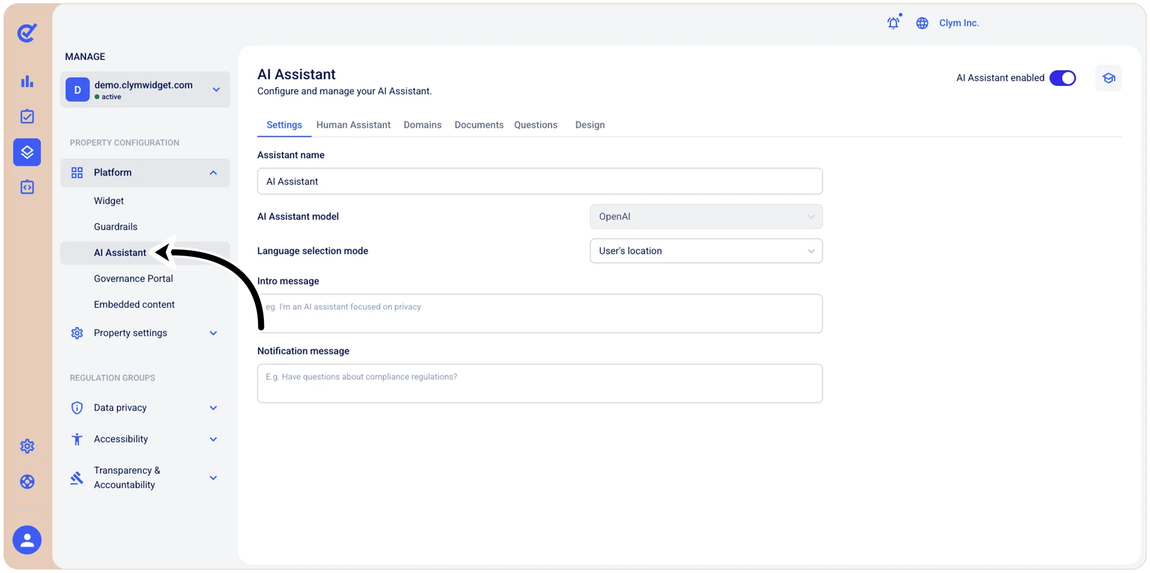Click the Data privacy shield icon
The height and width of the screenshot is (573, 1150).
77,408
